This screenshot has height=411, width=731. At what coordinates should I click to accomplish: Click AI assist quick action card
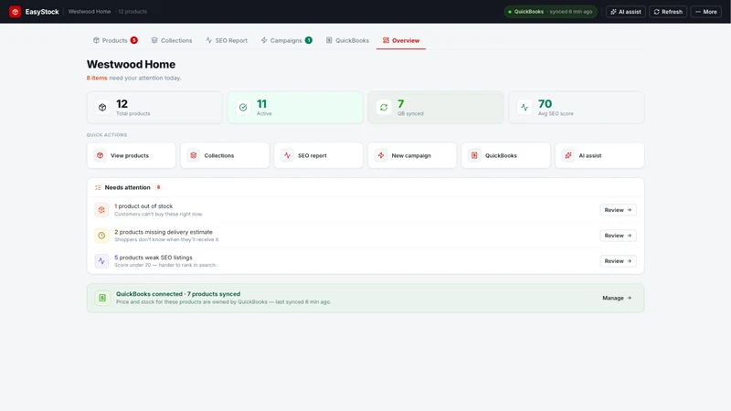coord(599,155)
